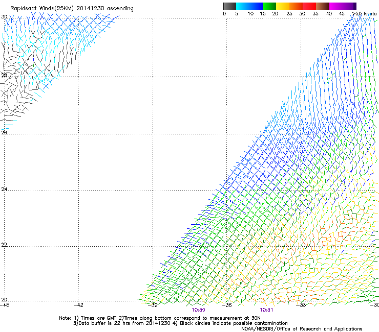
Task: Click the 'Data buffer is 22 hrs' note line
Action: pos(180,323)
